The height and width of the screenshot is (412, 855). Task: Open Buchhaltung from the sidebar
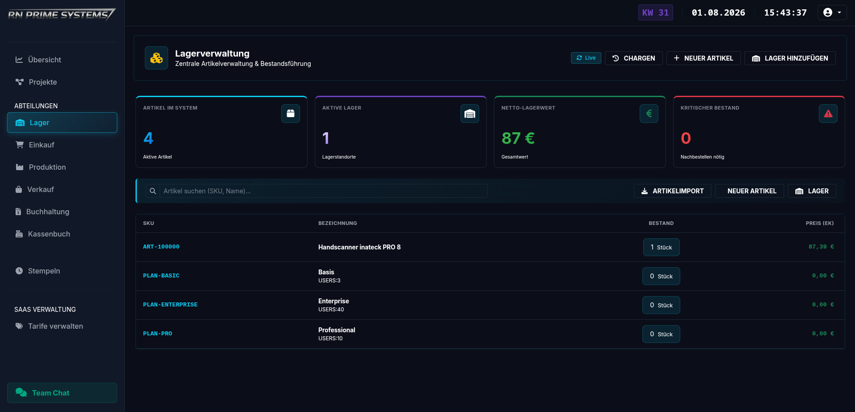pos(62,212)
